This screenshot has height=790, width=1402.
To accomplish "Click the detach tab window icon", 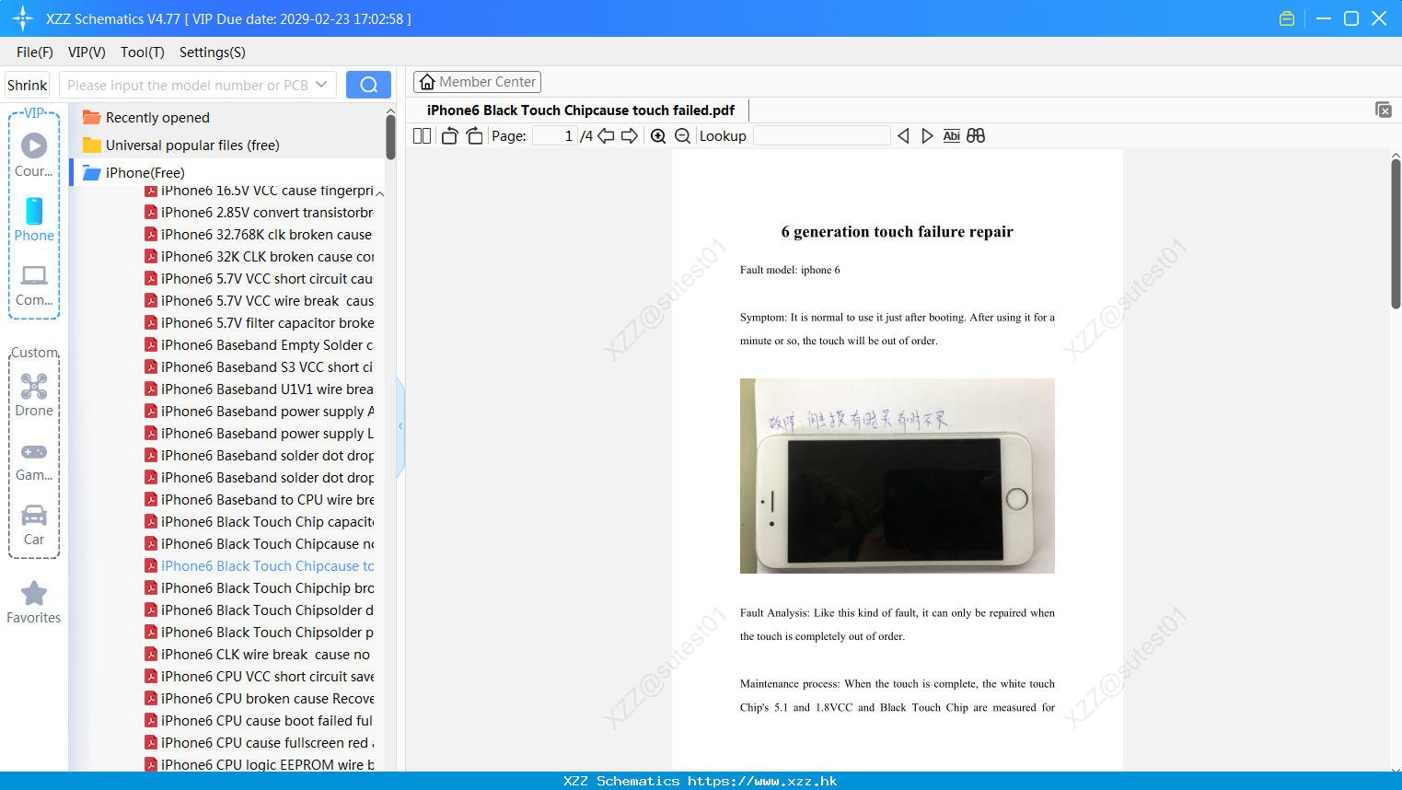I will 1383,110.
